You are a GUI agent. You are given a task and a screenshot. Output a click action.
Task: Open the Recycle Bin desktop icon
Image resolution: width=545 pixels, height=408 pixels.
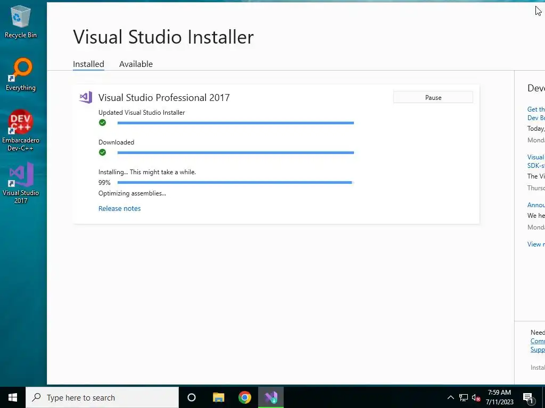tap(21, 21)
